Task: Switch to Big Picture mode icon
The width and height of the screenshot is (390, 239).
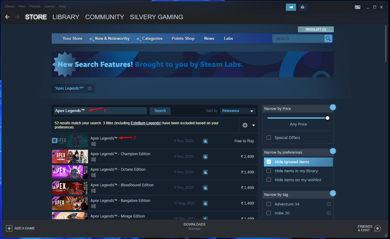Action: [x=357, y=7]
